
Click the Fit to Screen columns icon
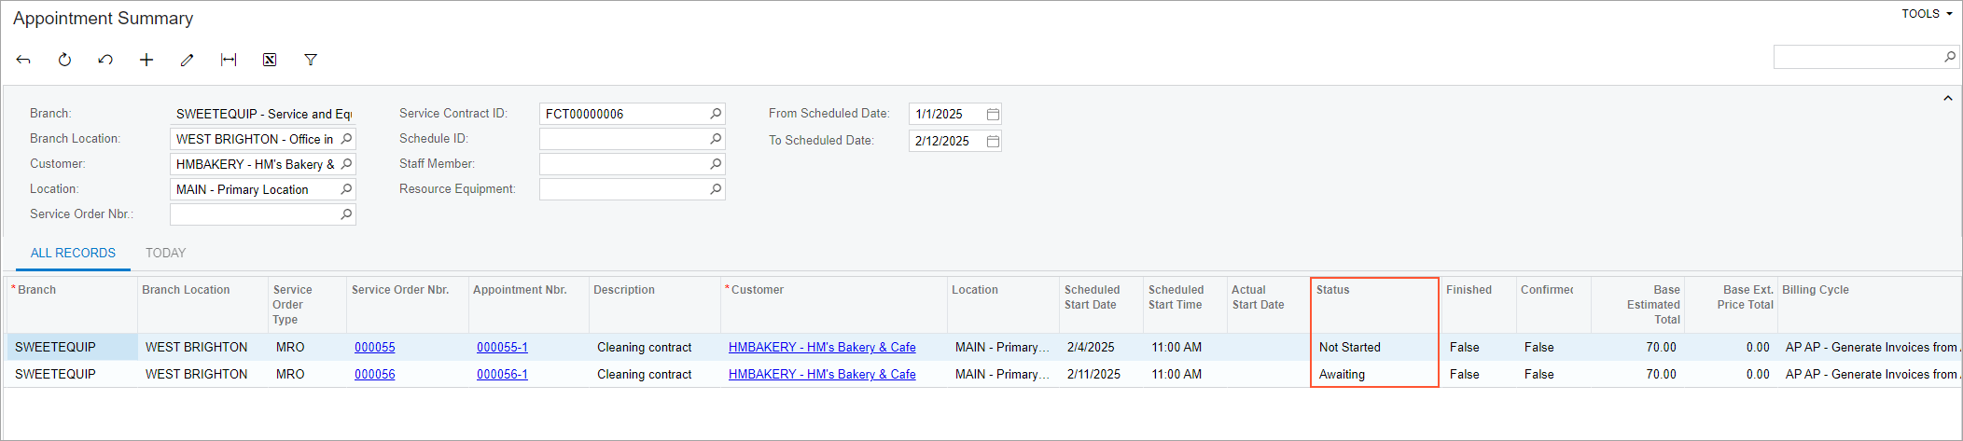[229, 60]
